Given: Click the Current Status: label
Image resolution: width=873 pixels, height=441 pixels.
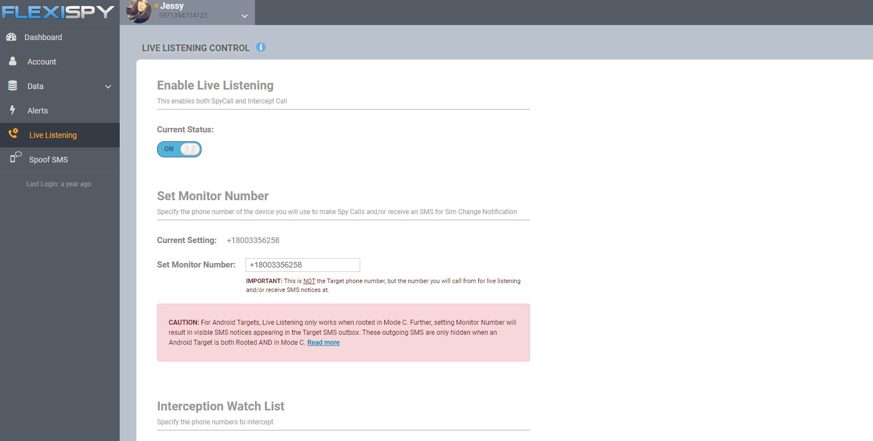Looking at the screenshot, I should 185,130.
